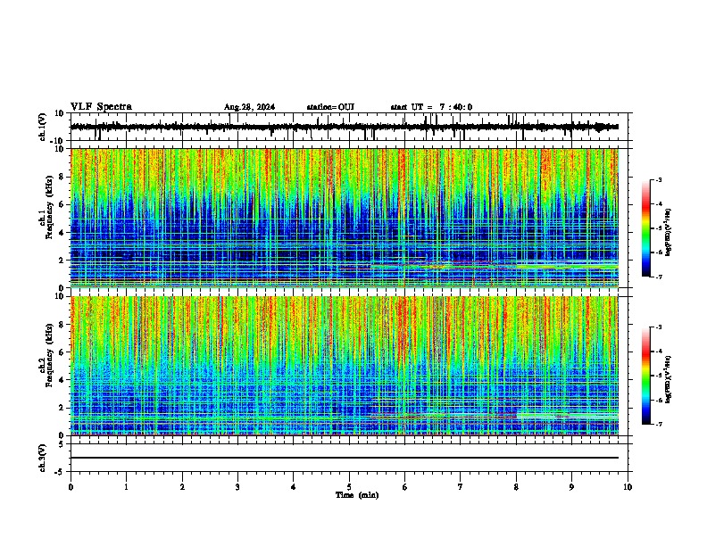
Task: Click the ch.1 color bar log(PSD) label
Action: click(669, 233)
